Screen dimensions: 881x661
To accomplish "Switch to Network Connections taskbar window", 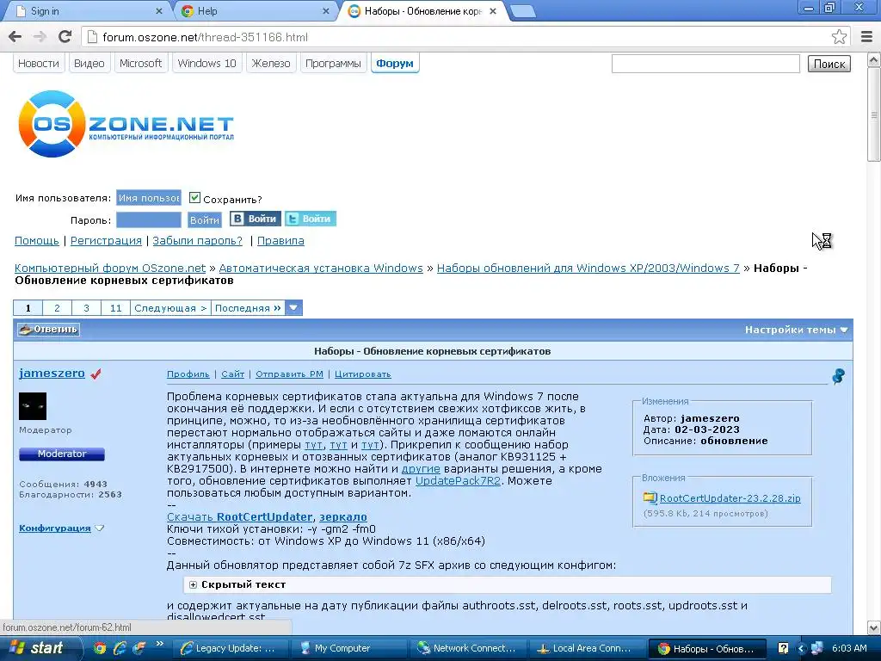I will [x=469, y=649].
